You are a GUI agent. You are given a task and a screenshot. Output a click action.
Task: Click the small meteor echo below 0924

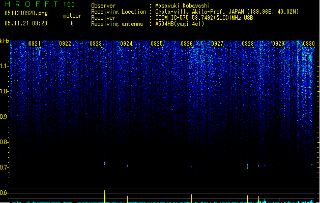pyautogui.click(x=128, y=165)
